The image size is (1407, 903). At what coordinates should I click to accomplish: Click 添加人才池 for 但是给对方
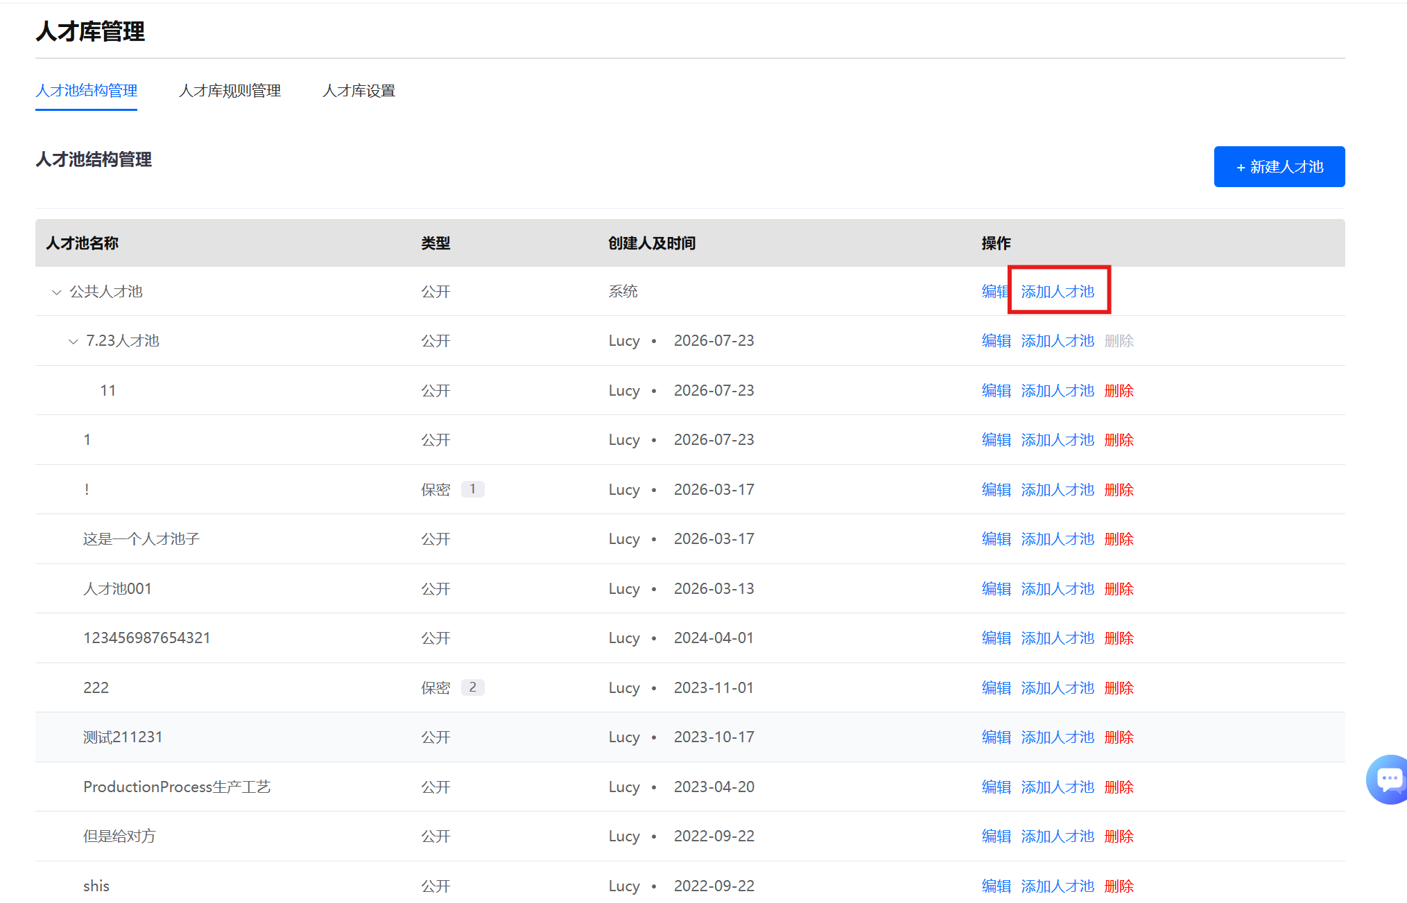pos(1058,836)
